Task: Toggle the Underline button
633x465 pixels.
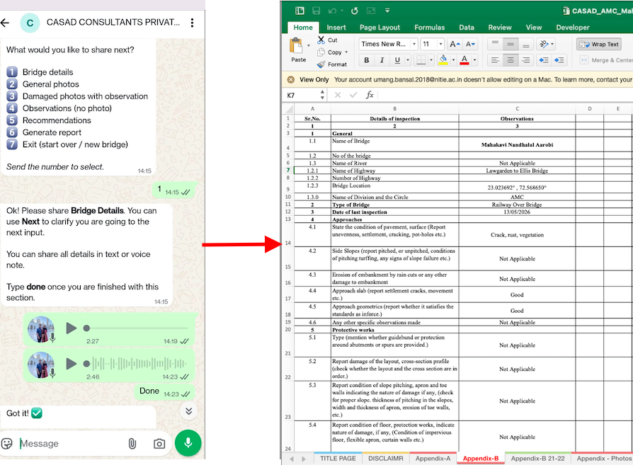Action: 397,60
